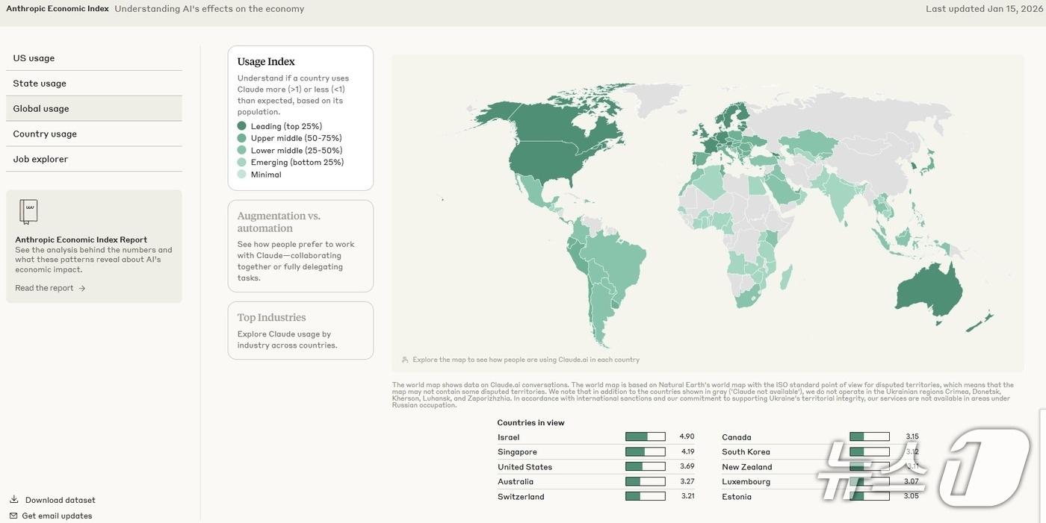Select the Minimal legend dot
The height and width of the screenshot is (523, 1046).
click(x=241, y=175)
